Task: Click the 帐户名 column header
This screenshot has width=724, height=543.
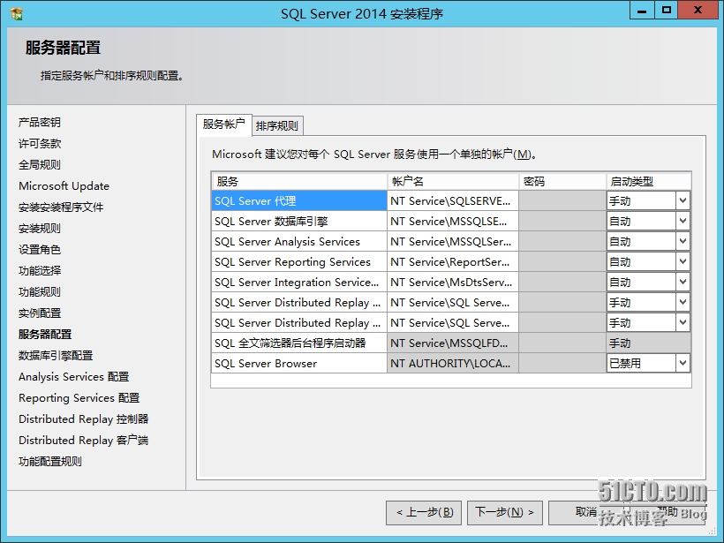Action: click(x=453, y=182)
